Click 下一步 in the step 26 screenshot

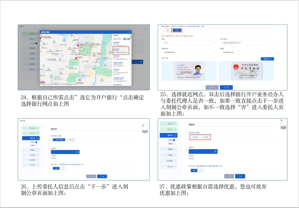102,176
